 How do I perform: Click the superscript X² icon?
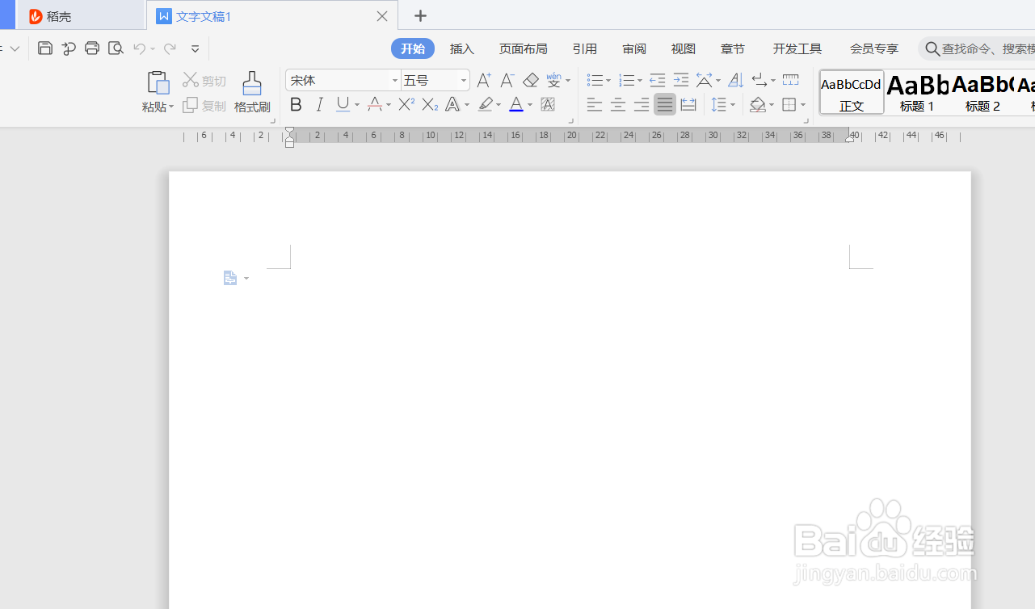point(405,104)
